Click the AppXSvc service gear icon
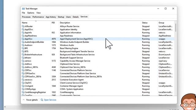Screen dimensions: 196x110 [23, 39]
